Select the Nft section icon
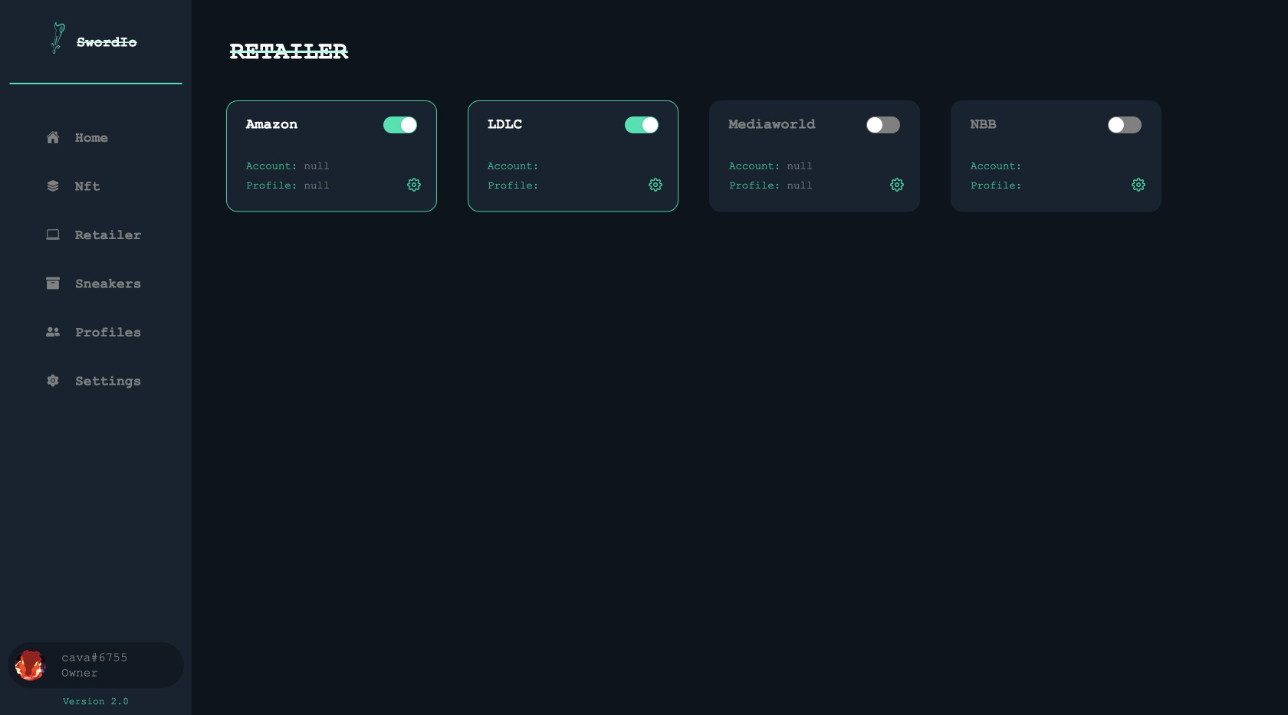The image size is (1288, 715). click(52, 185)
